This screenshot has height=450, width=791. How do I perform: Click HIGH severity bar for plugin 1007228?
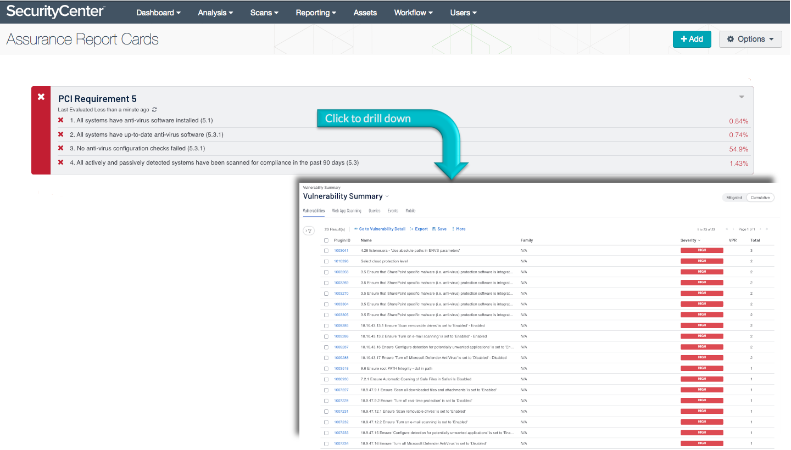tap(702, 401)
